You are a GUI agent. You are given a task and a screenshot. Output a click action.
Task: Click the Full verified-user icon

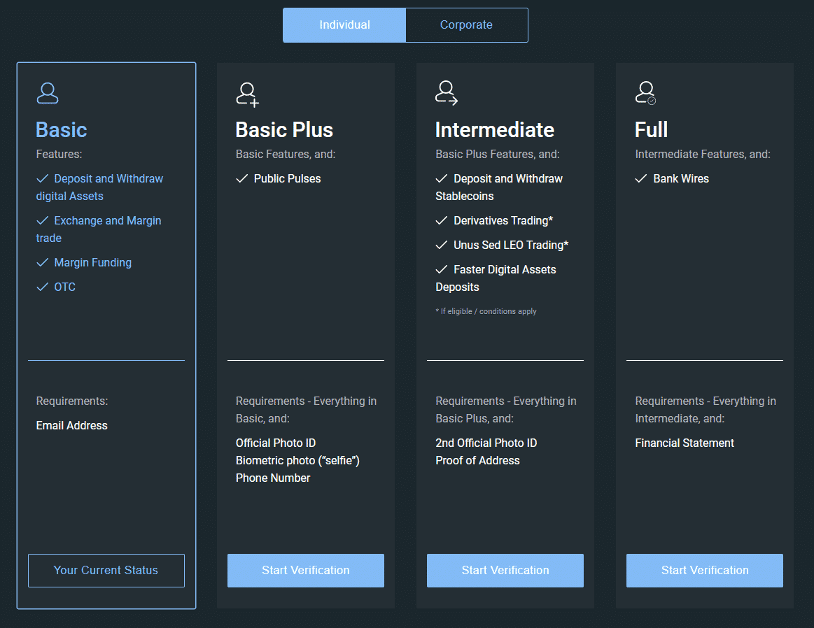pyautogui.click(x=645, y=93)
